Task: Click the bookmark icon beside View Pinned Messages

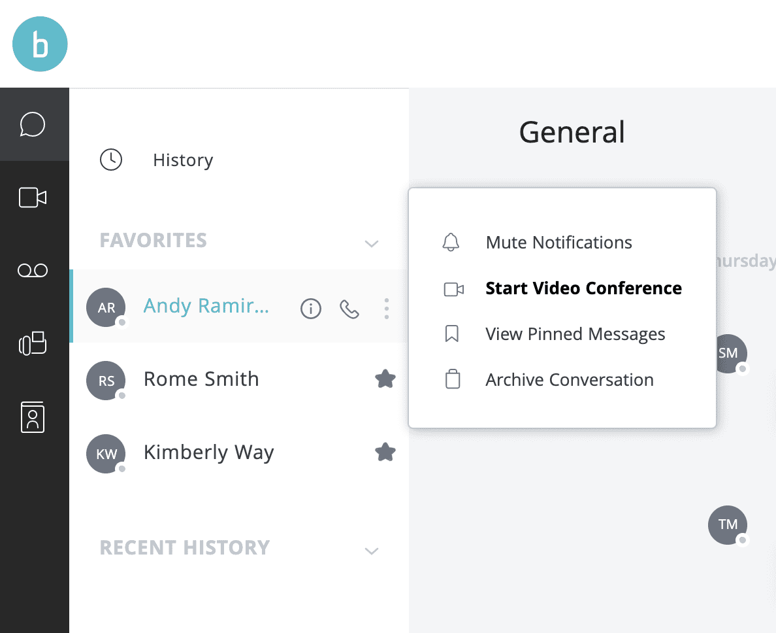Action: (452, 334)
